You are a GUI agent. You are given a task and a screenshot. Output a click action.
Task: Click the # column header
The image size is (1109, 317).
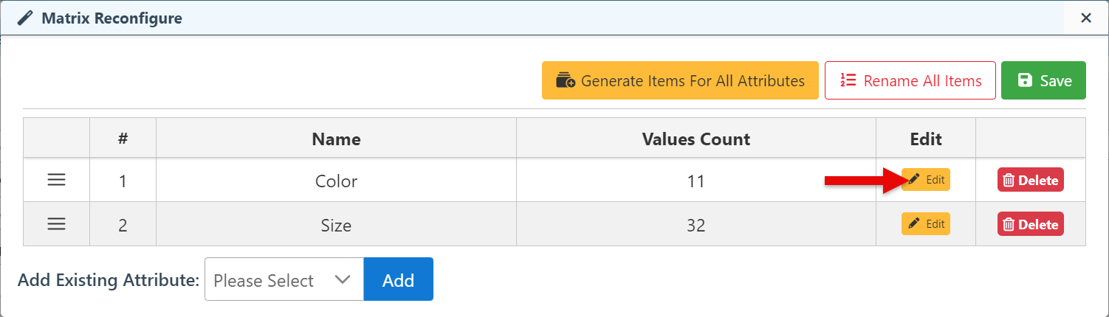click(x=123, y=139)
